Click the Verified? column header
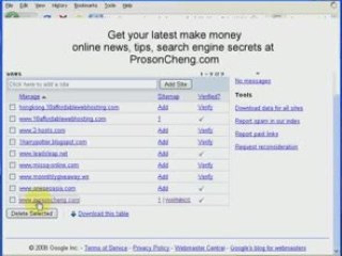 coord(209,96)
